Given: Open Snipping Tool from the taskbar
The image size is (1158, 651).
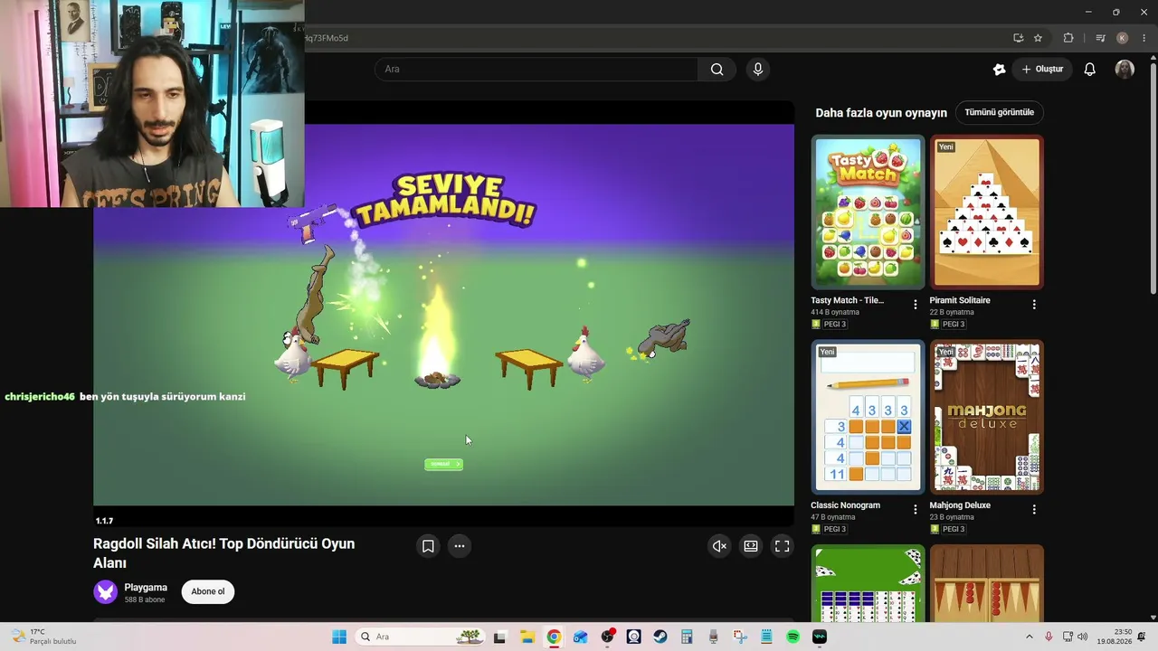Looking at the screenshot, I should coord(740,637).
